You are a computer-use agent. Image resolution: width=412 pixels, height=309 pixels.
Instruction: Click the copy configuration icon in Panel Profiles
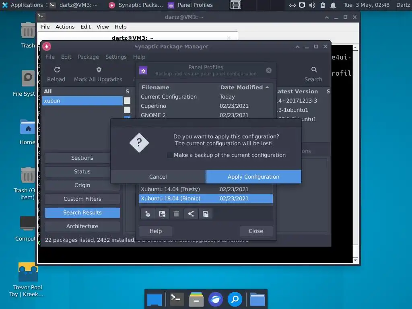[x=206, y=214]
